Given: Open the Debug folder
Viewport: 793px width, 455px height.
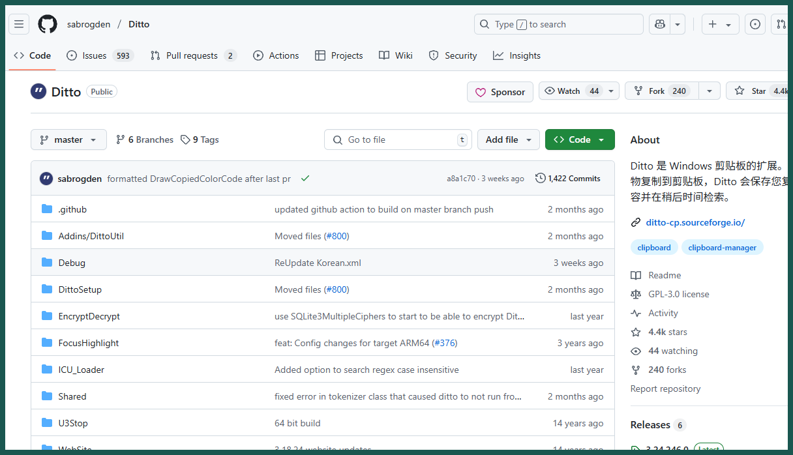Looking at the screenshot, I should tap(72, 263).
